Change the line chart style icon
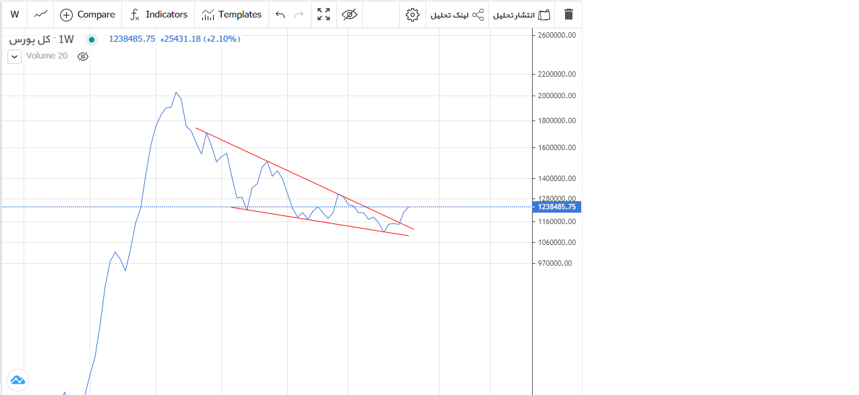 pyautogui.click(x=41, y=14)
